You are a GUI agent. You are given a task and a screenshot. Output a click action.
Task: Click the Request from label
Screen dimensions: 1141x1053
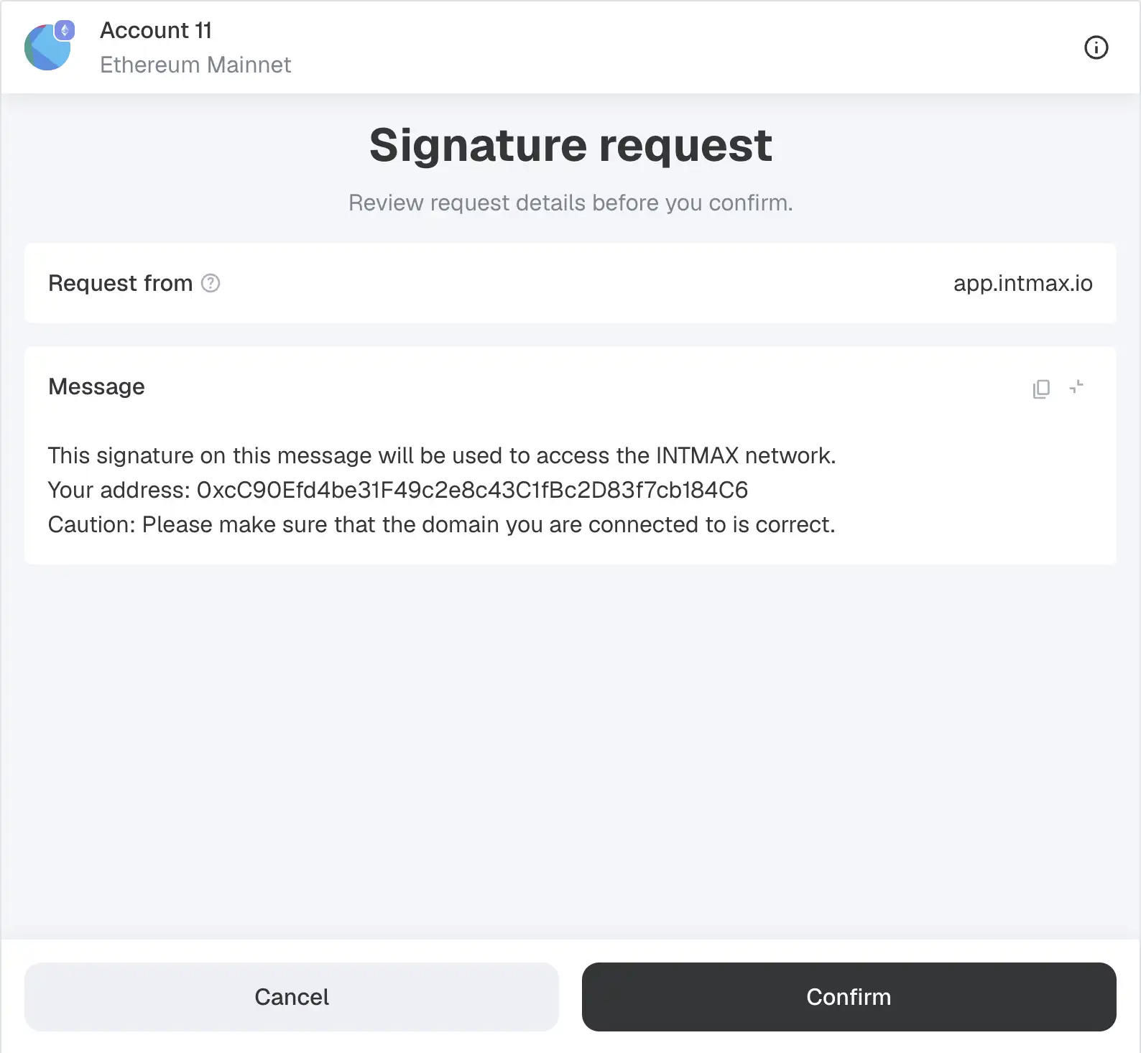click(120, 284)
